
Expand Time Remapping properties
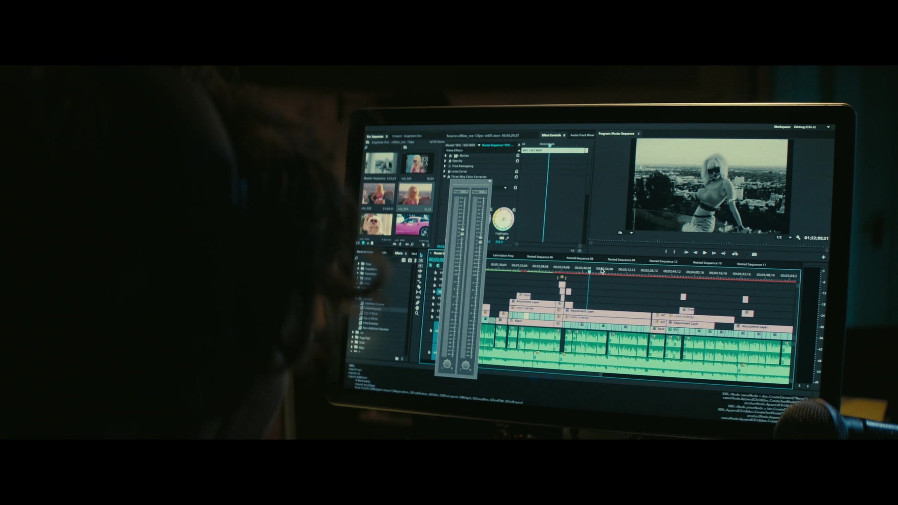pyautogui.click(x=444, y=166)
